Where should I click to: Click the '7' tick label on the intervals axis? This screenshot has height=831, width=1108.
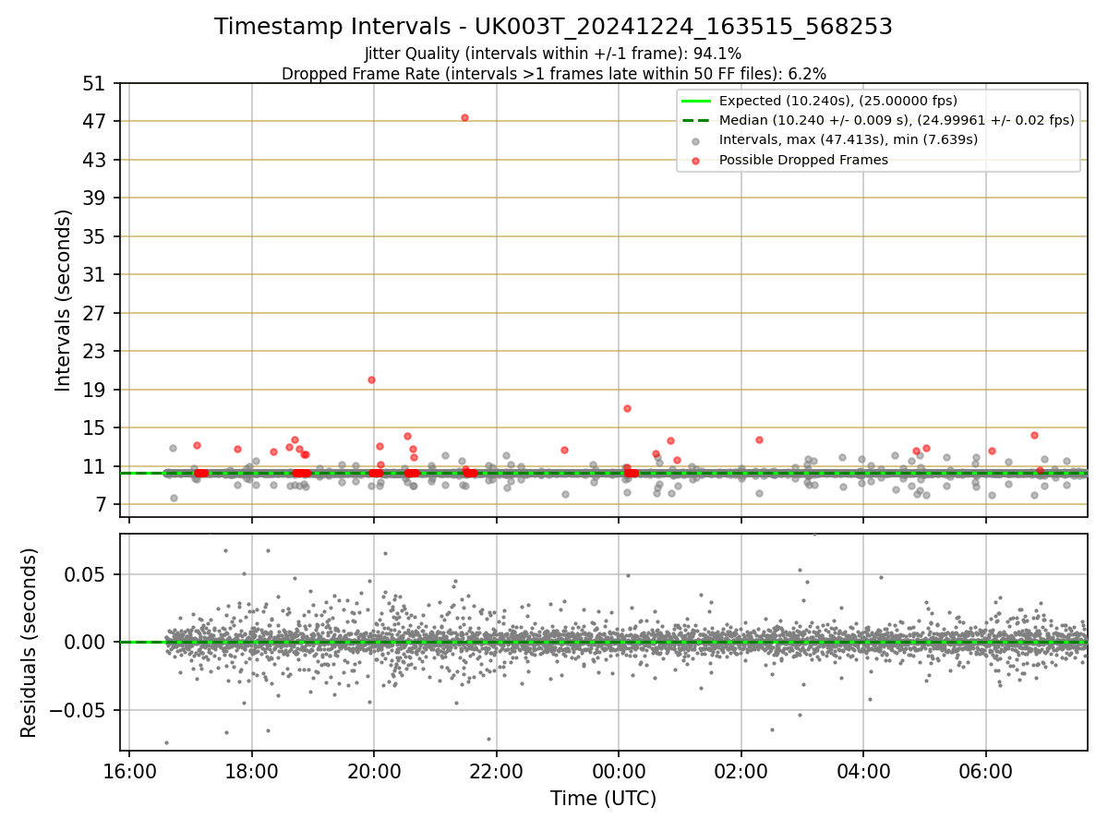(100, 505)
